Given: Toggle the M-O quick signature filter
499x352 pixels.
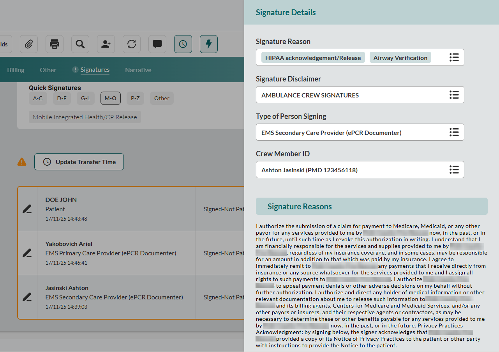Looking at the screenshot, I should [111, 98].
